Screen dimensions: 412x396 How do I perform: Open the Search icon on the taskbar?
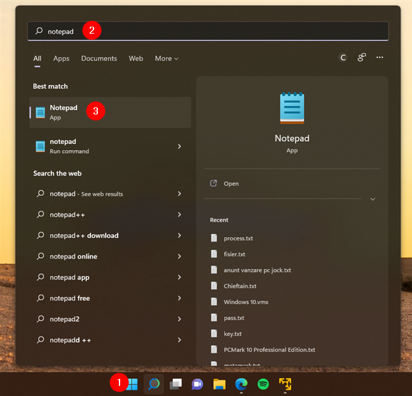tap(154, 384)
